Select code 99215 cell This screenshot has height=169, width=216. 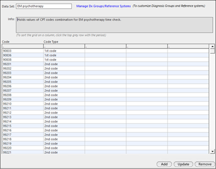point(23,126)
